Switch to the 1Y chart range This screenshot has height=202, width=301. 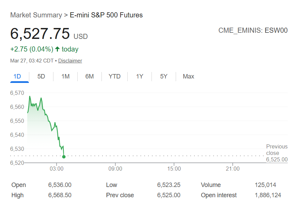(140, 76)
